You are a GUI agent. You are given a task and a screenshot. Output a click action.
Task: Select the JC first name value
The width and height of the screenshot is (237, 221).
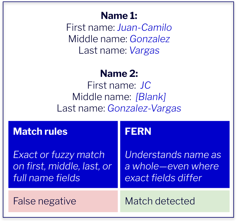(145, 85)
